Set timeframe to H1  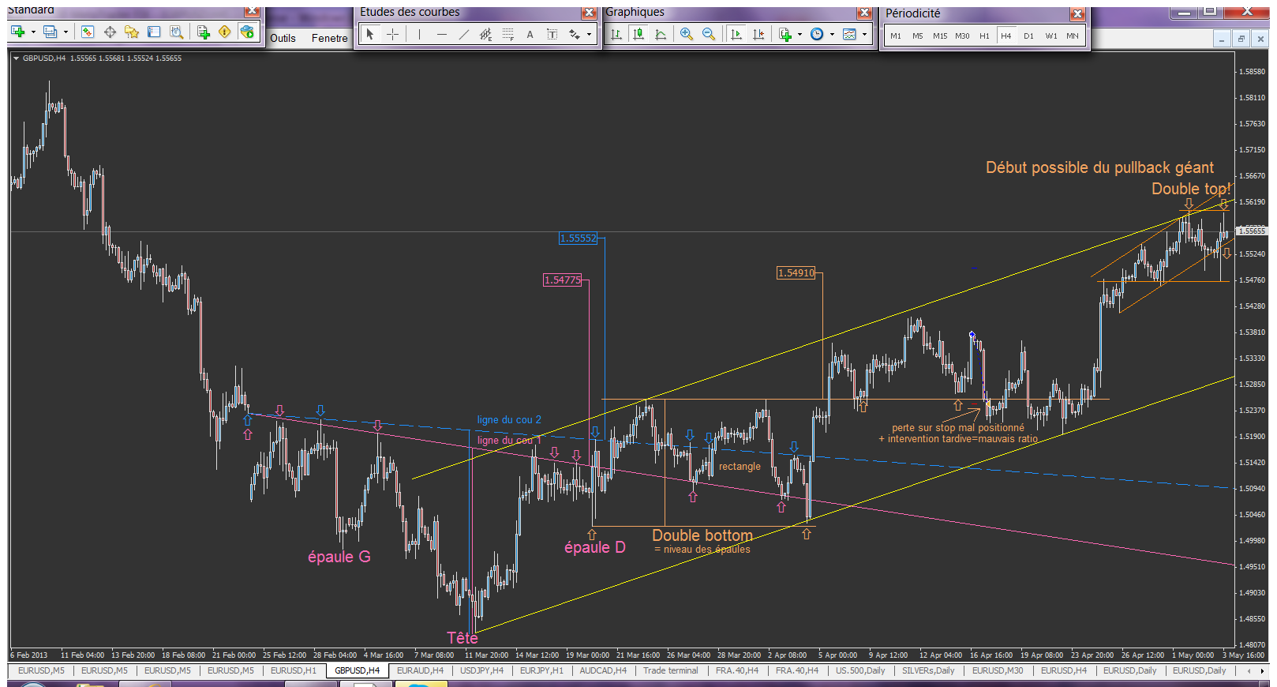984,36
